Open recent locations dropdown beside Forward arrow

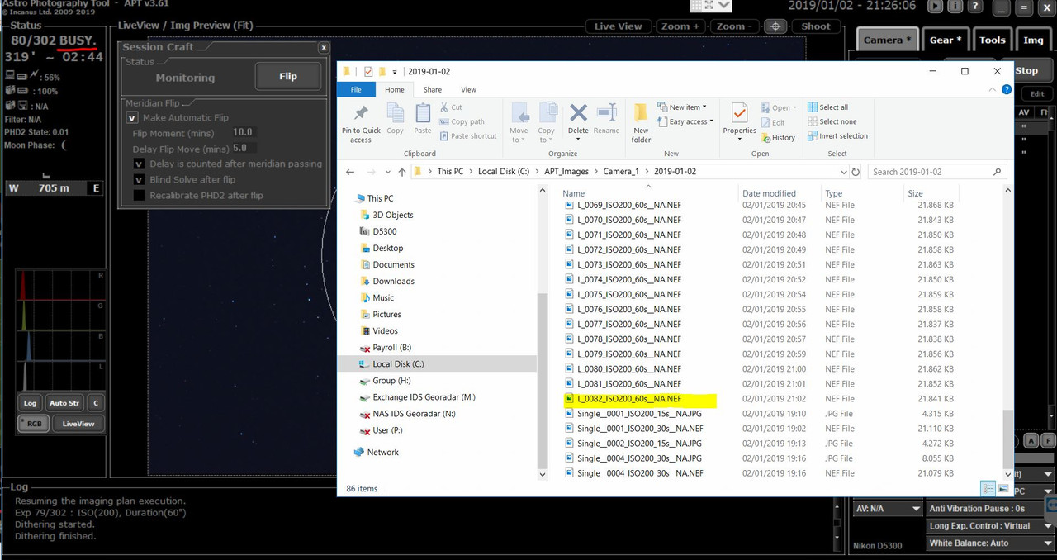click(x=388, y=172)
